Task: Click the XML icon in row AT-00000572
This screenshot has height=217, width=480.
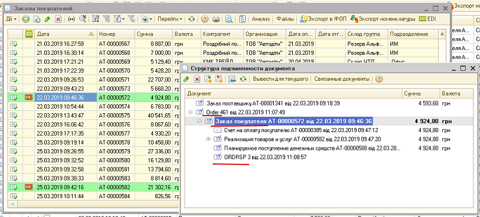Action: pyautogui.click(x=29, y=97)
